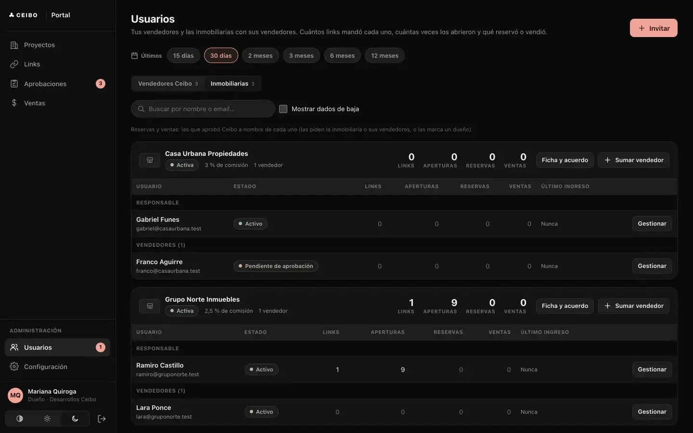Choose the half-circle system theme option

[20, 419]
